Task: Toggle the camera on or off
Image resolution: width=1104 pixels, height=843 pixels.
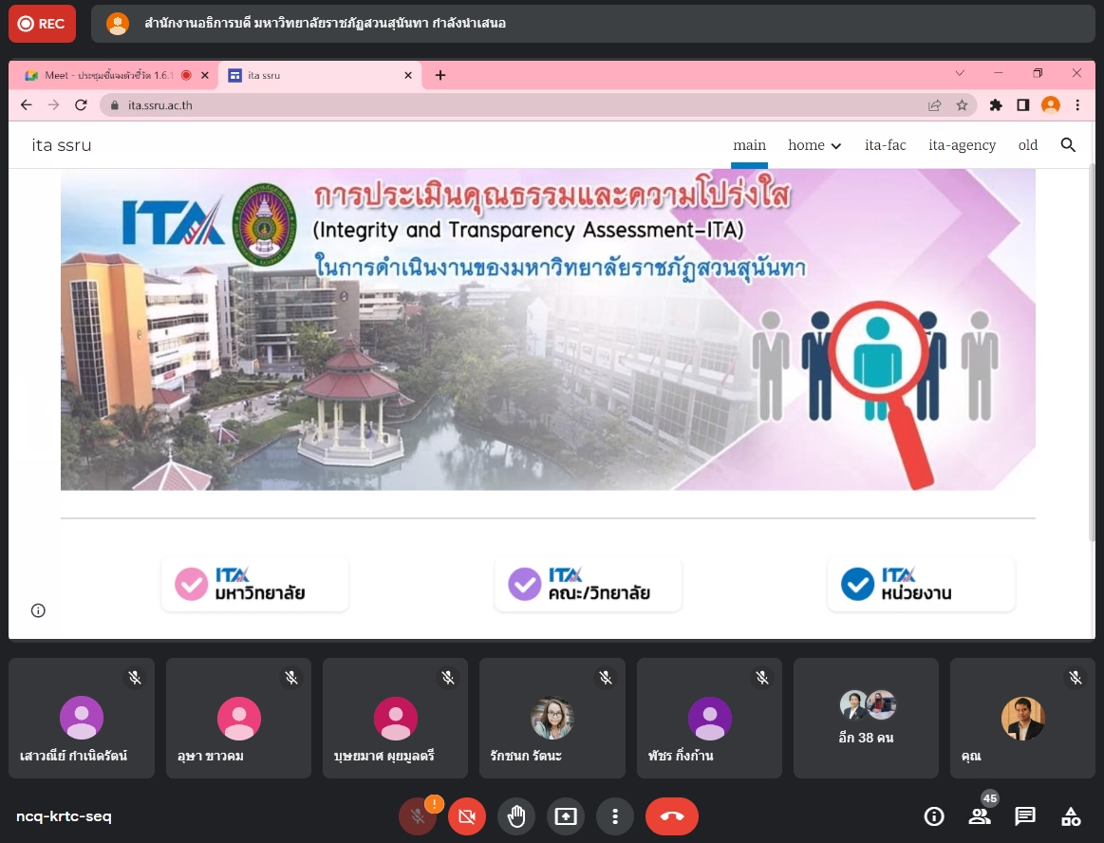Action: pos(467,816)
